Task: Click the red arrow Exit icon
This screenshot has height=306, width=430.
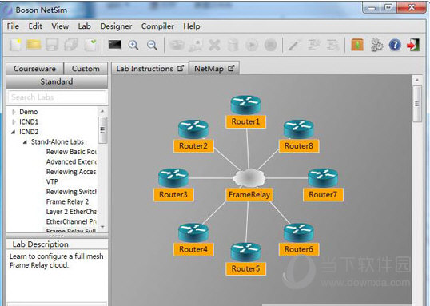Action: point(413,45)
